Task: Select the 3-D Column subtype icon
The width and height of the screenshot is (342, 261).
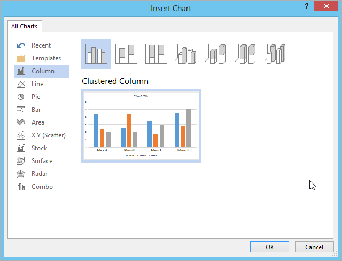Action: 276,54
